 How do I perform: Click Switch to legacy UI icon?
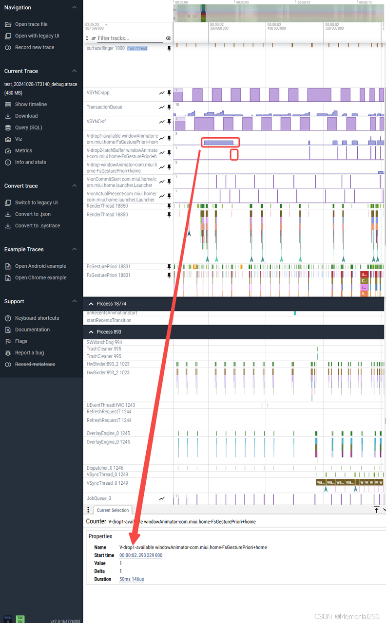click(x=7, y=202)
